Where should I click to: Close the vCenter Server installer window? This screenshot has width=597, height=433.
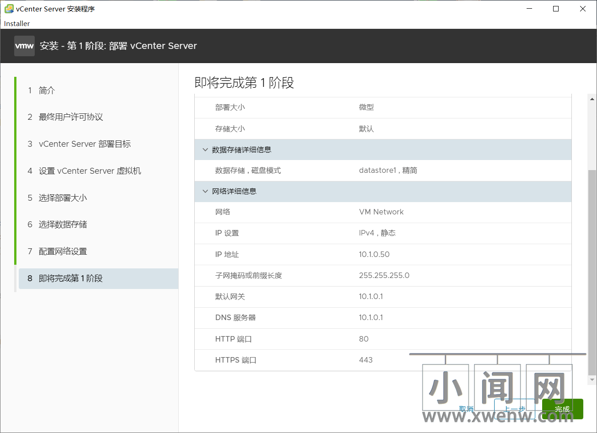[x=583, y=9]
